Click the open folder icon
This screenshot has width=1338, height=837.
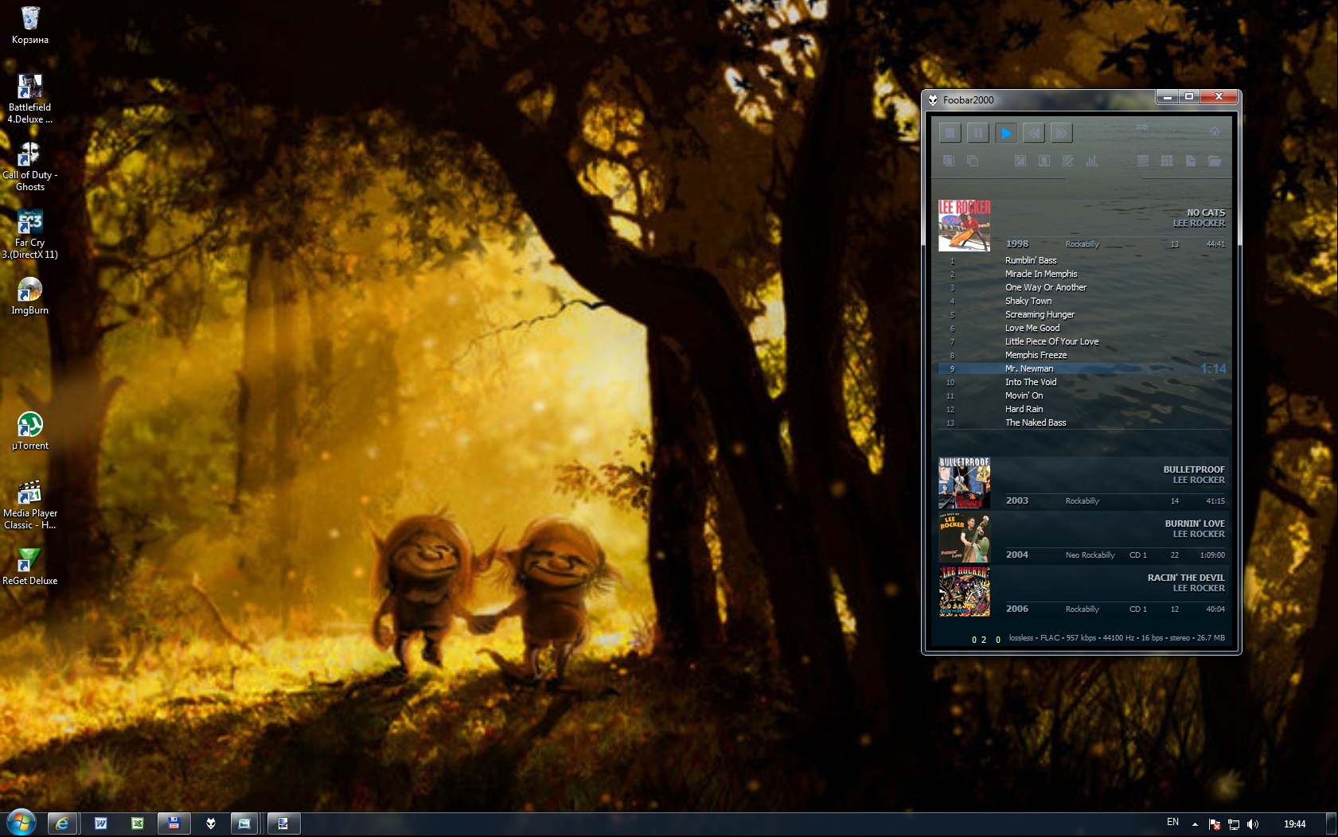tap(1214, 161)
